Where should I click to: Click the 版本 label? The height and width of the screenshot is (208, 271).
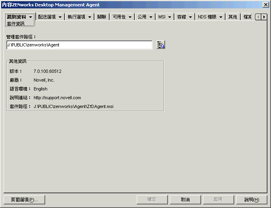[16, 71]
